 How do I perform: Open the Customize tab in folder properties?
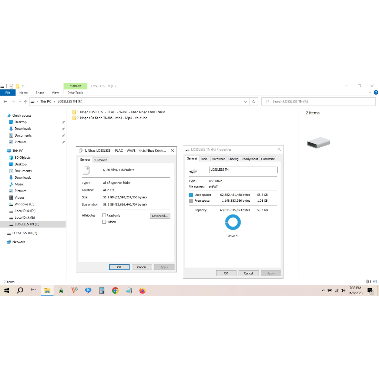[100, 160]
